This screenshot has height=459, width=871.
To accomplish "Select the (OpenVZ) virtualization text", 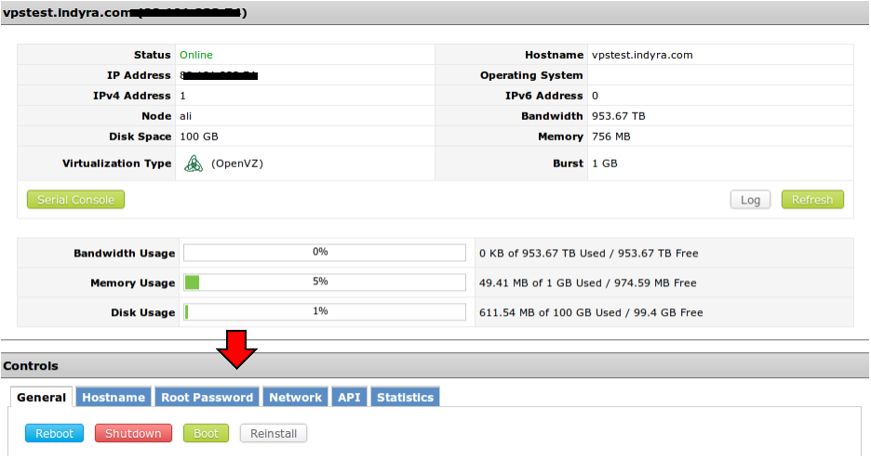I will 237,164.
